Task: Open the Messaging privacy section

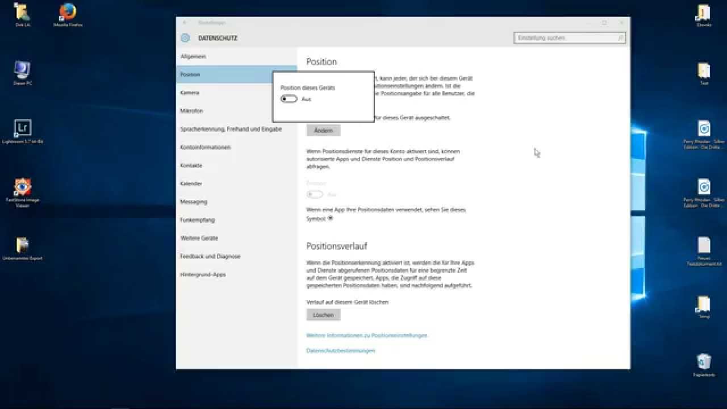Action: 236,202
